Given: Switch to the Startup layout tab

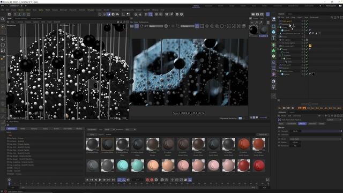Looking at the screenshot, I should point(196,6).
